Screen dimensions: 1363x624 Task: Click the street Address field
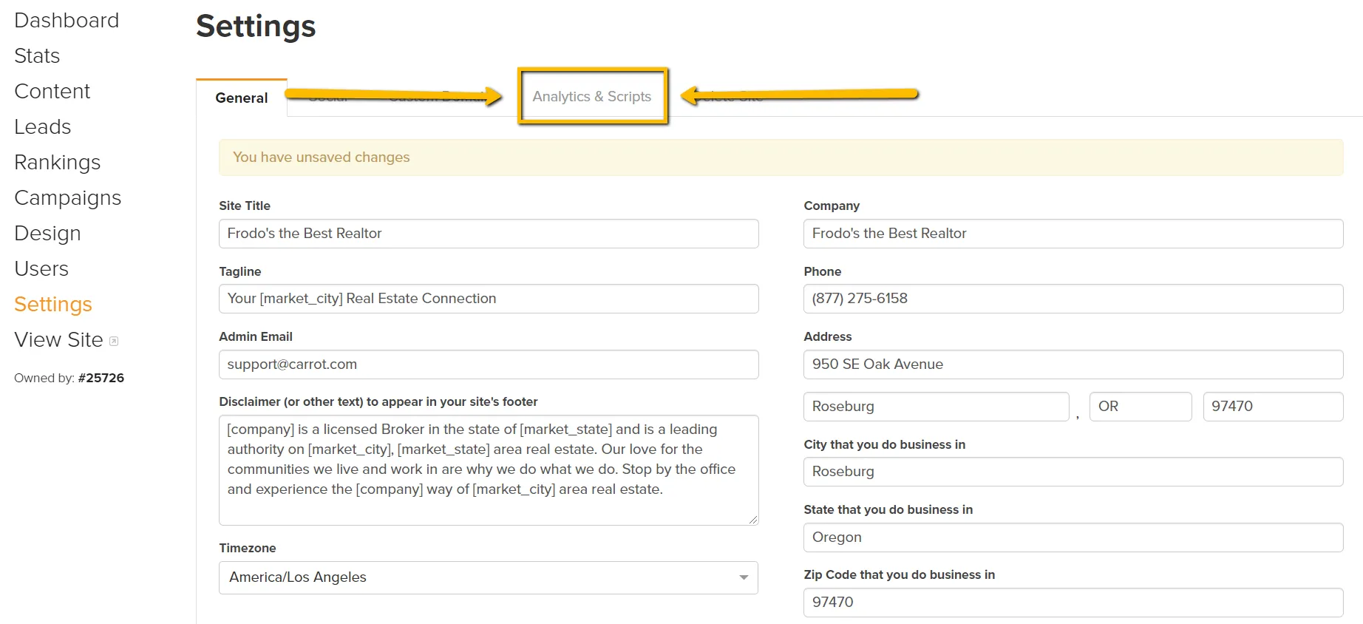point(1073,364)
